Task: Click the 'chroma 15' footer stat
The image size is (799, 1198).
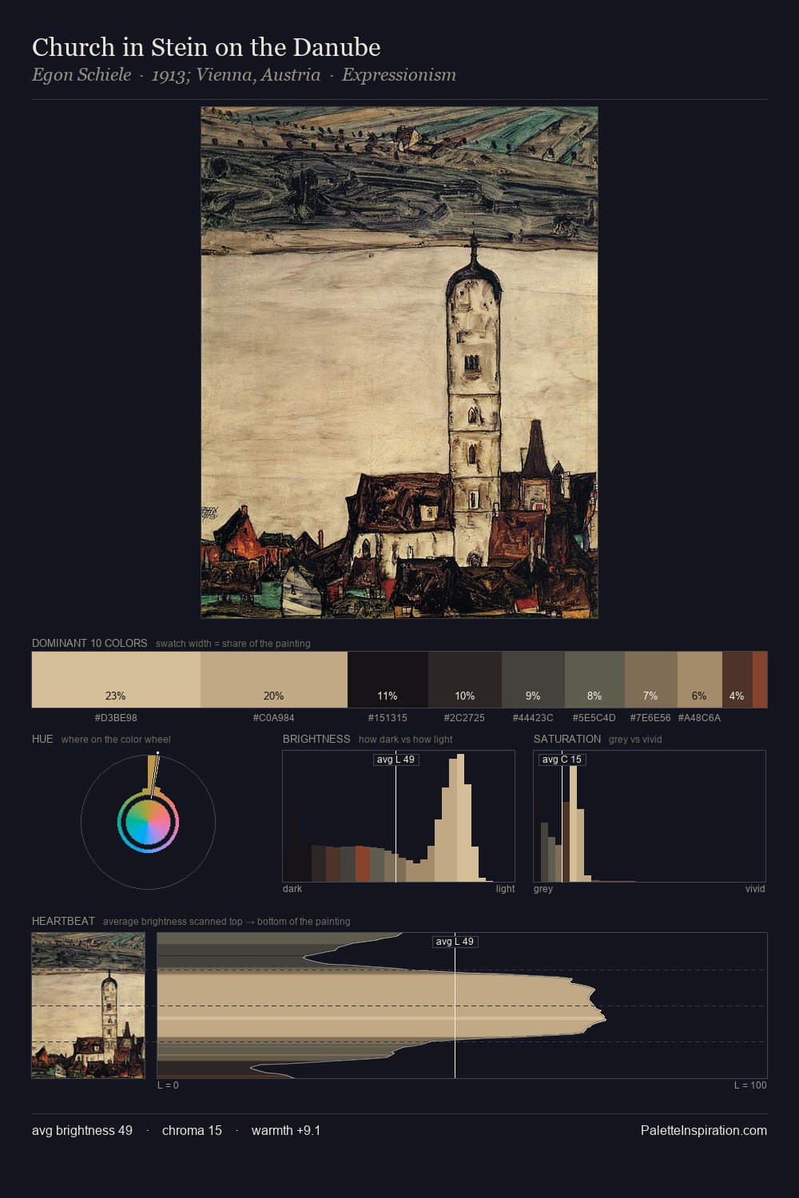Action: [192, 1130]
